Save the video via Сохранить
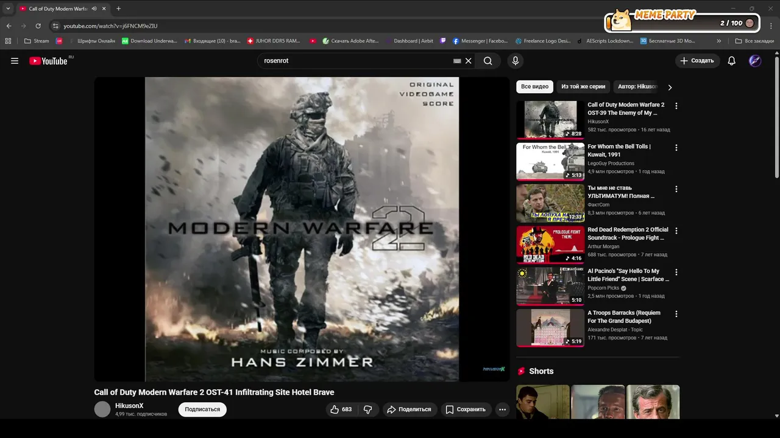 pos(466,409)
